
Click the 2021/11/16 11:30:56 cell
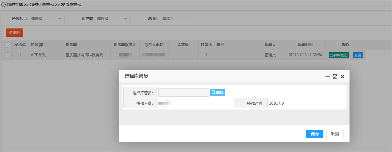pyautogui.click(x=305, y=55)
